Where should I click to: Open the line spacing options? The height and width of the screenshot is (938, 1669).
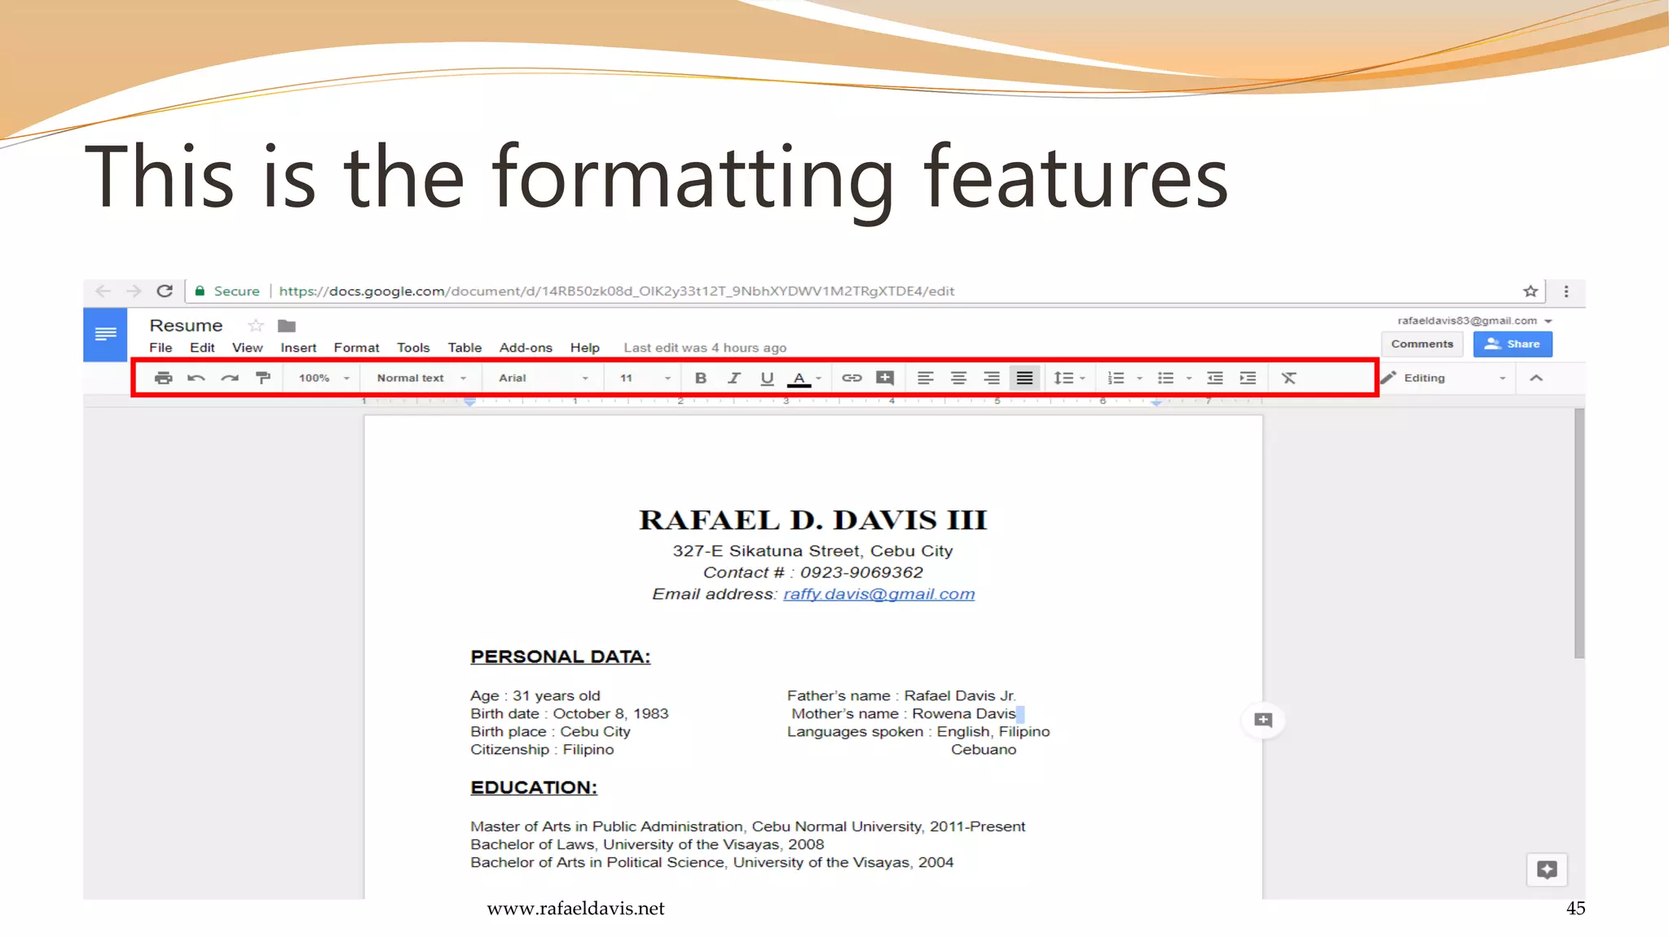[1069, 378]
